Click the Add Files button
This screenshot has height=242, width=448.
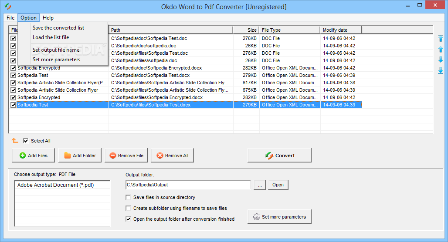pos(33,156)
